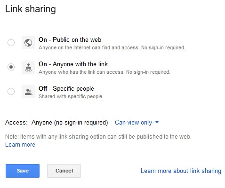Click 'Shared with specific people' description
This screenshot has width=225, height=188.
click(71, 96)
